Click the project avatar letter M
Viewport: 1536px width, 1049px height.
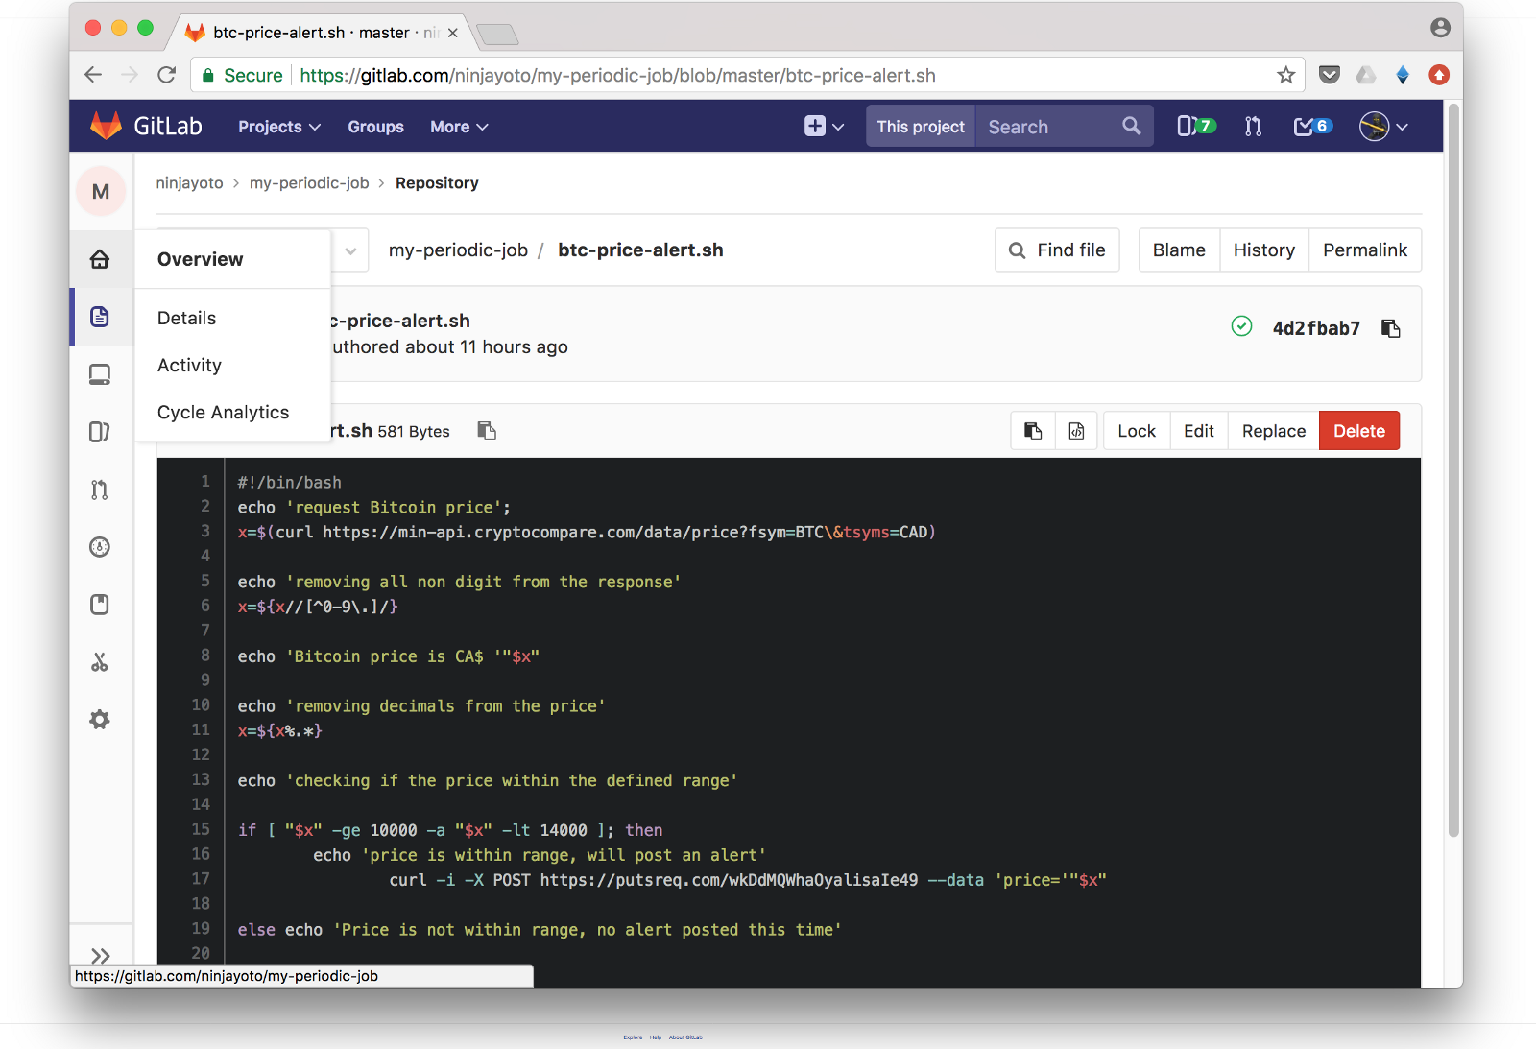(101, 191)
